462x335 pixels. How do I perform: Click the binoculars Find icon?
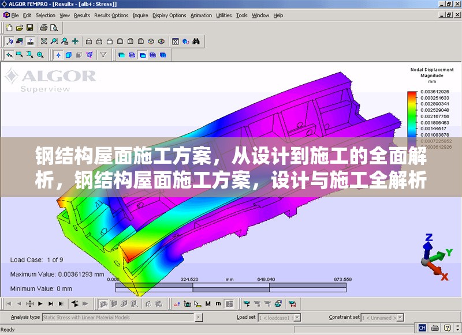tap(196, 41)
